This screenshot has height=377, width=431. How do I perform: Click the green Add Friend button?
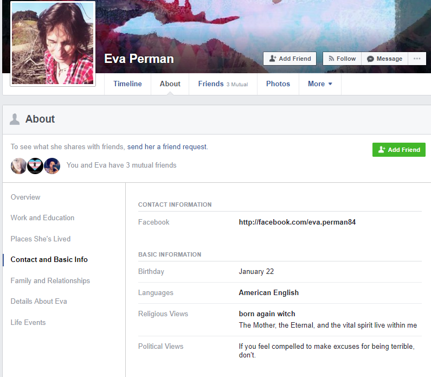point(399,150)
